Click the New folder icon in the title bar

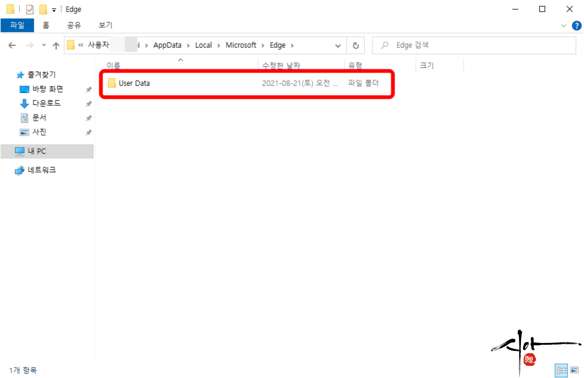[x=43, y=10]
